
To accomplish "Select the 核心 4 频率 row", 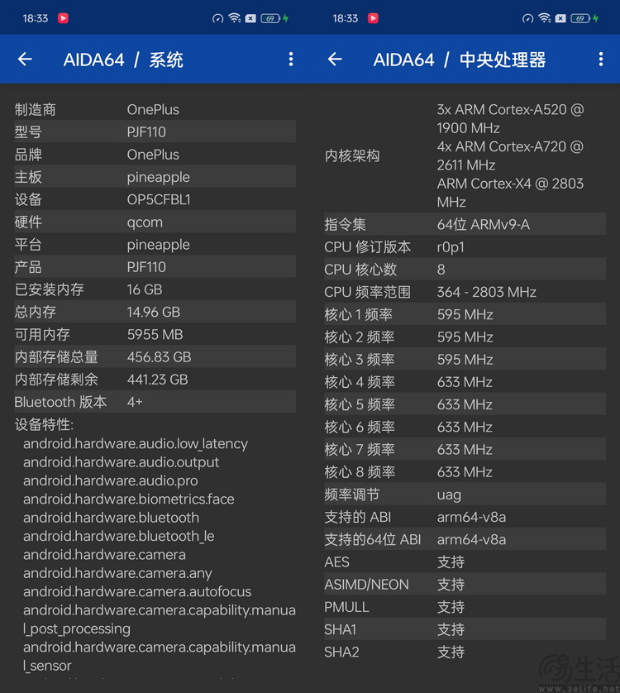I will coord(465,382).
